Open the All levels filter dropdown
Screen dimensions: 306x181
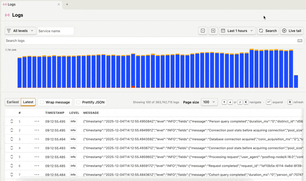[x=20, y=31]
